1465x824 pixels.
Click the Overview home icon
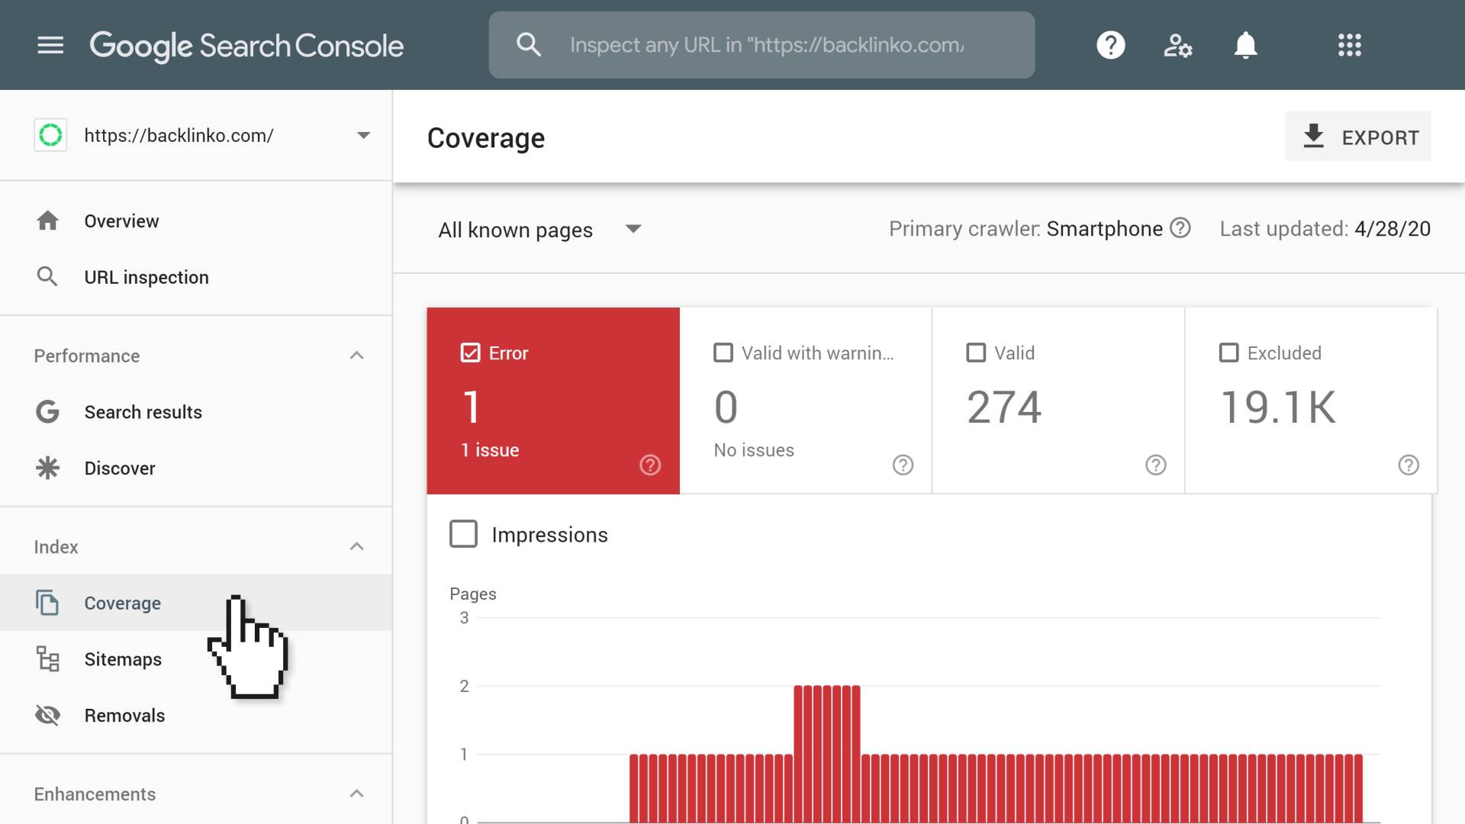click(x=47, y=220)
